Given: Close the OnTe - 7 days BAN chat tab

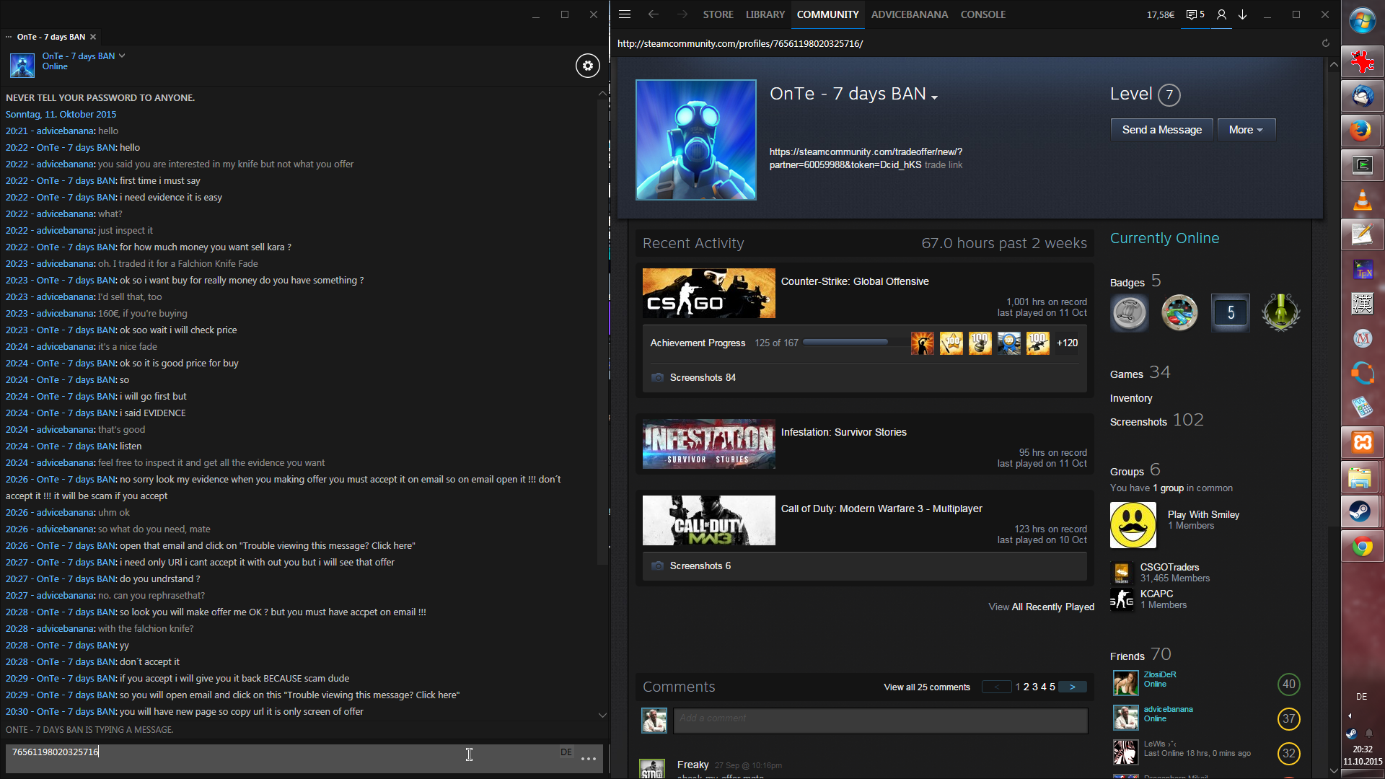Looking at the screenshot, I should coord(93,37).
